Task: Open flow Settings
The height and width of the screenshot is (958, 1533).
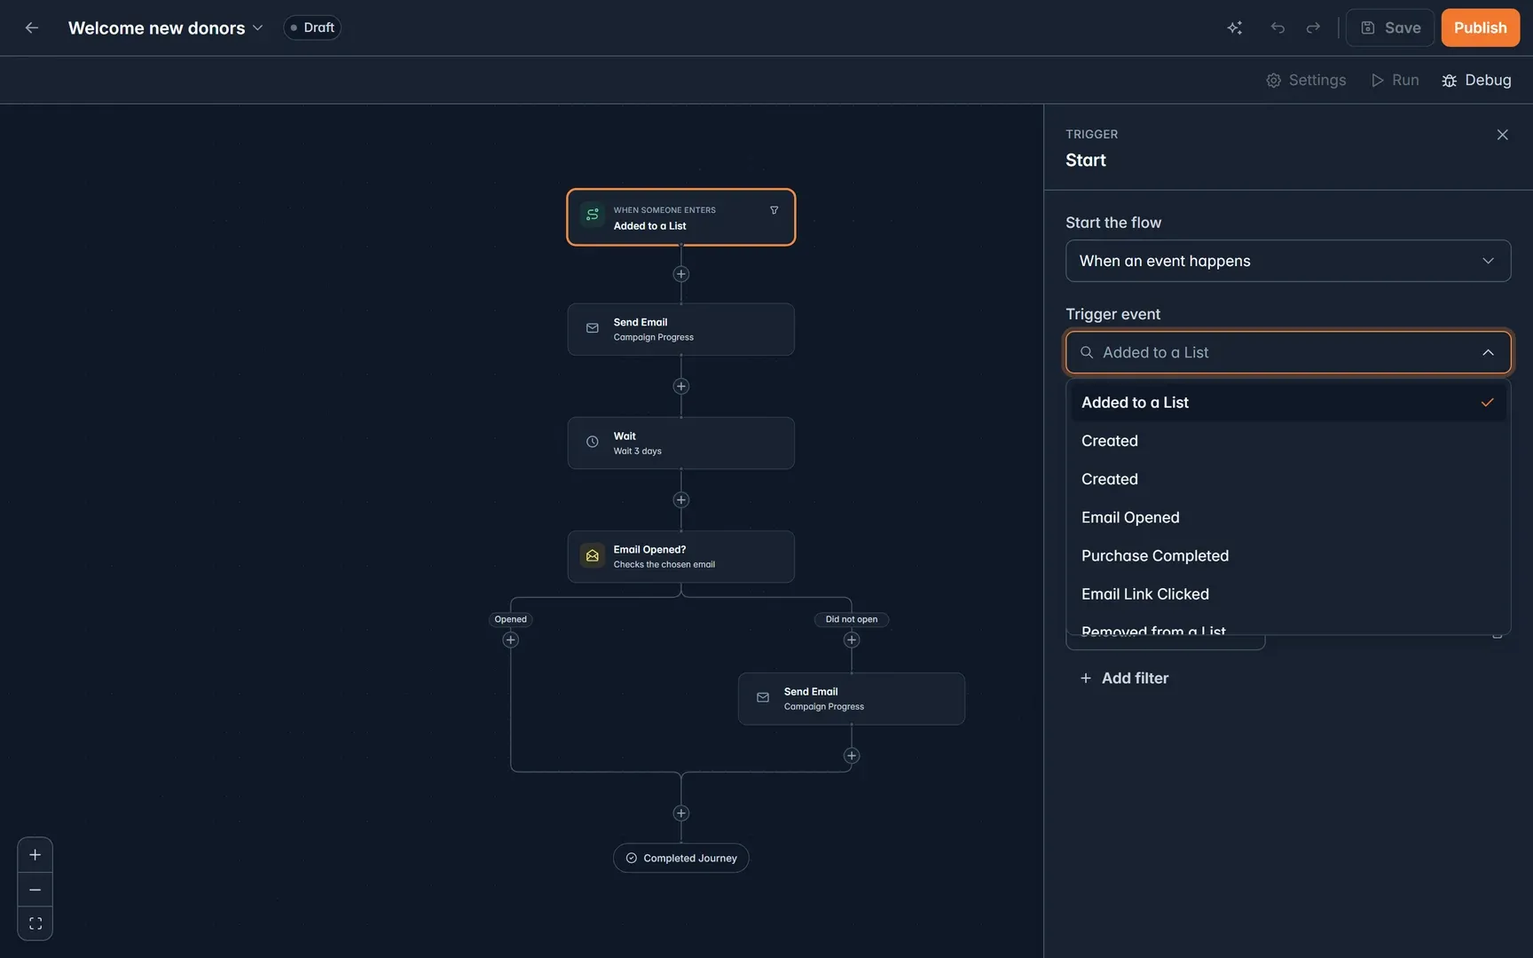Action: pos(1306,80)
